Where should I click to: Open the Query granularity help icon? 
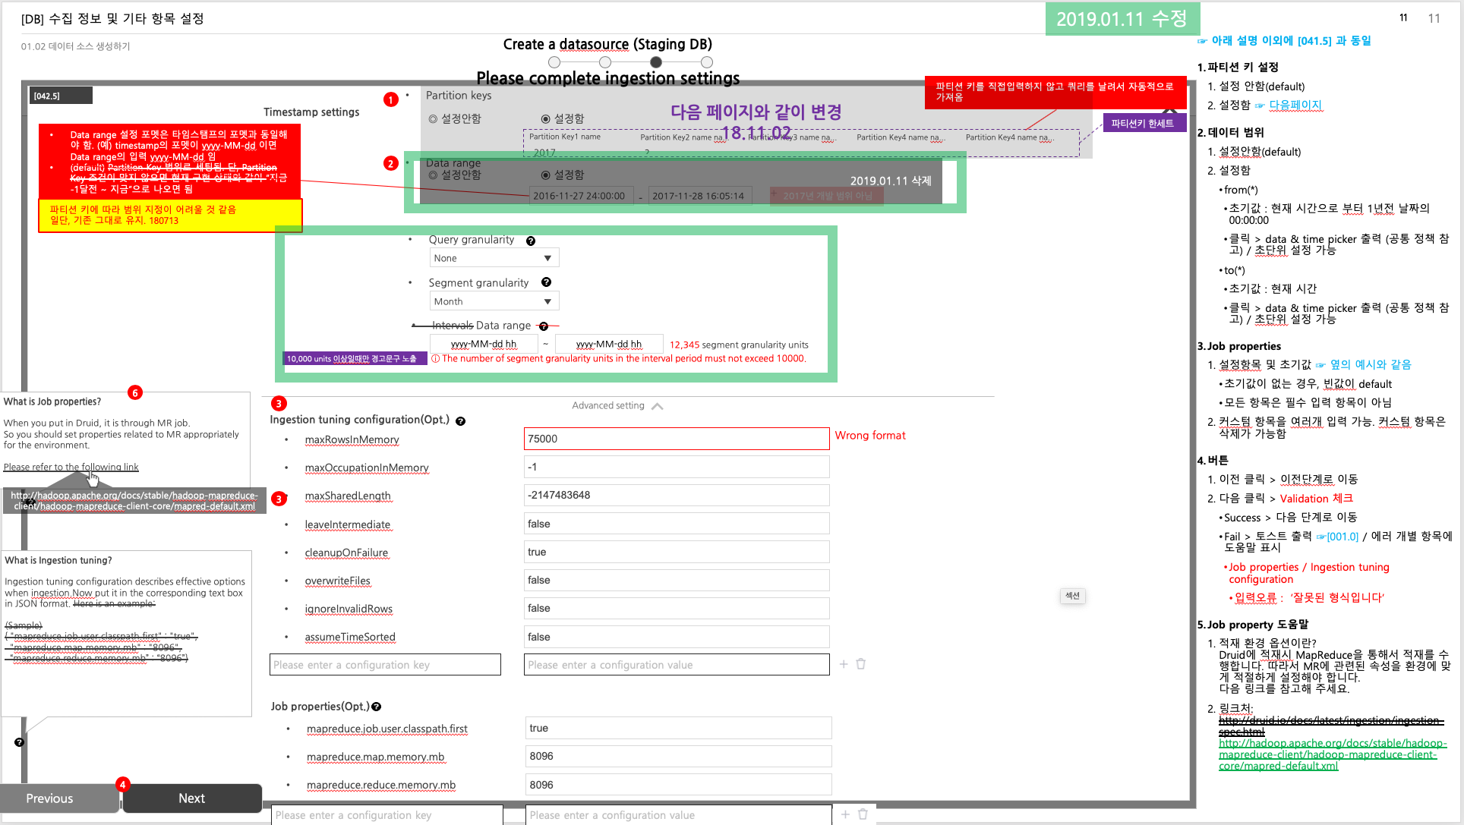point(531,241)
